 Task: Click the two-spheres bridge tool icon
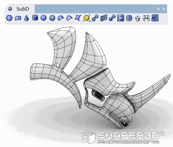[95, 18]
